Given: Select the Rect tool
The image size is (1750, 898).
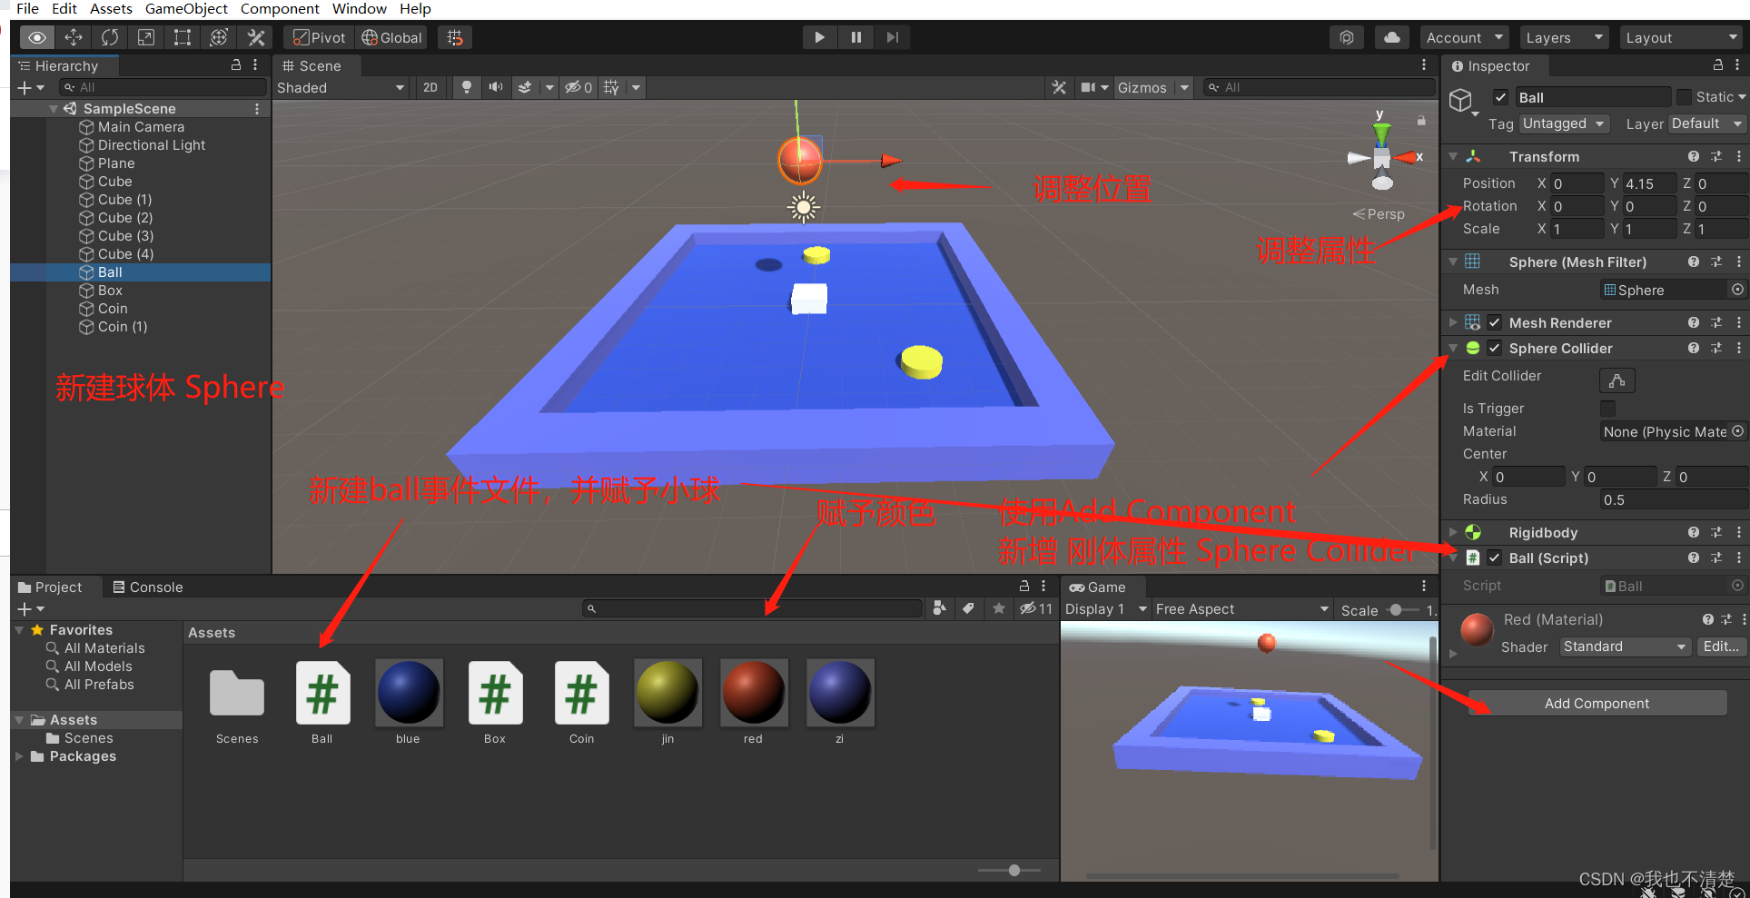Looking at the screenshot, I should pos(183,37).
